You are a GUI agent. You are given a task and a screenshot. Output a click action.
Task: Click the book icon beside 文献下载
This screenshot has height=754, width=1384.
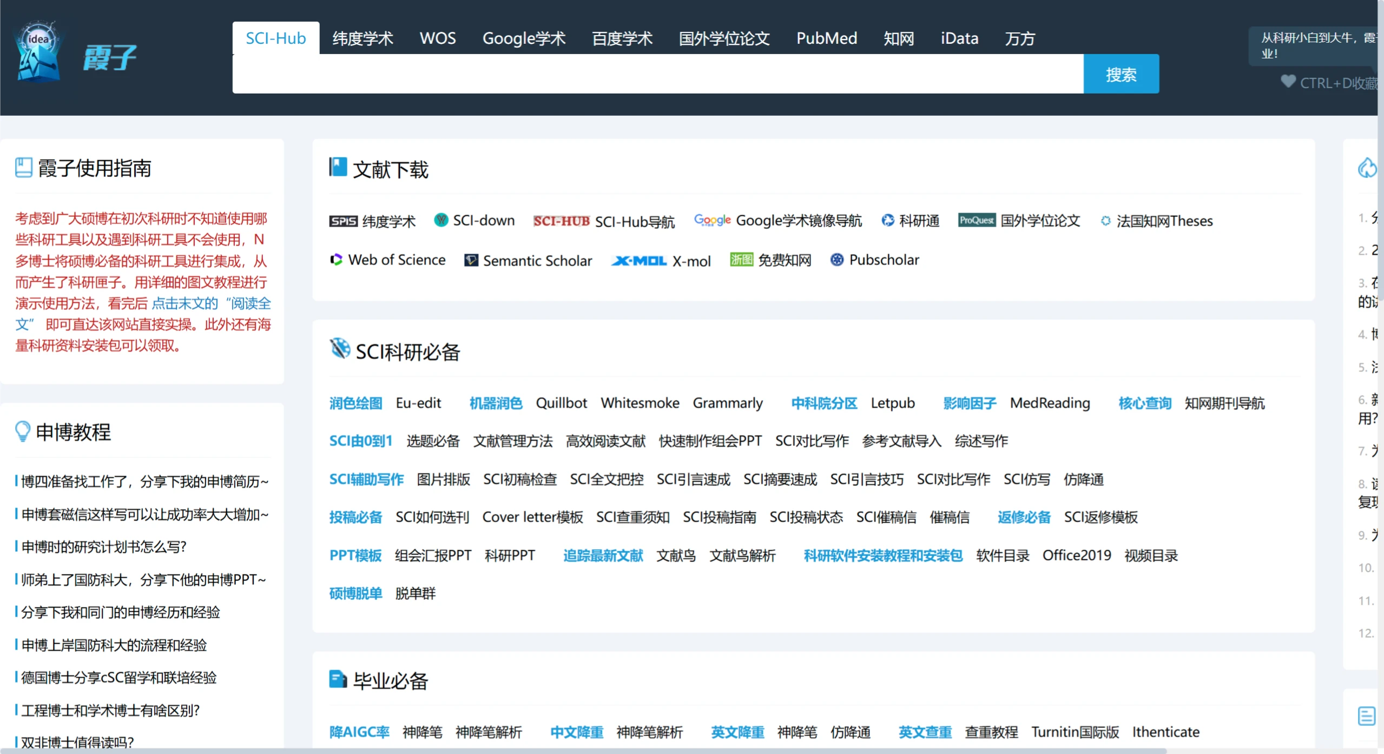(x=338, y=167)
